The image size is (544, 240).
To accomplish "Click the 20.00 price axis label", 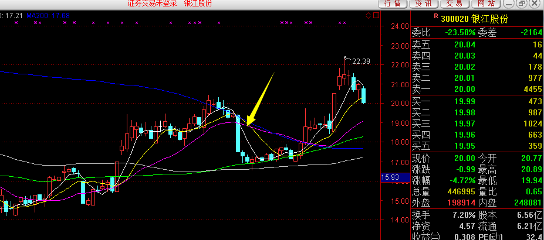I will (400, 104).
